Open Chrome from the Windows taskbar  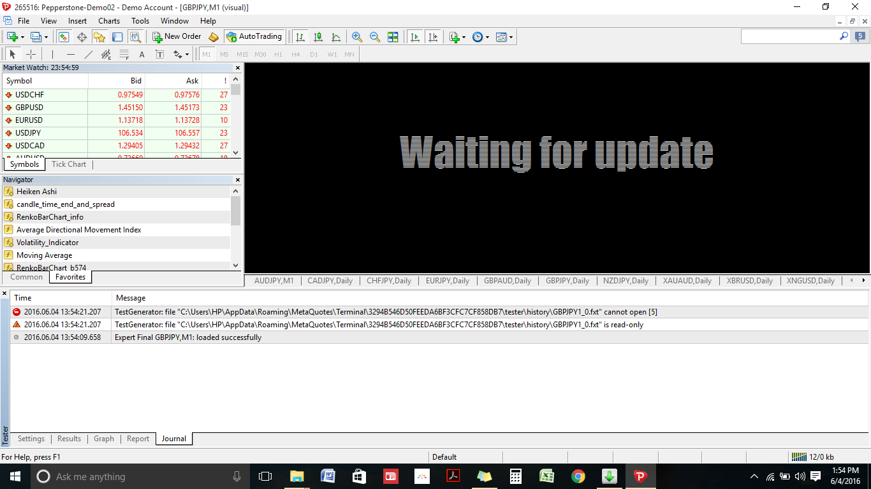click(578, 476)
